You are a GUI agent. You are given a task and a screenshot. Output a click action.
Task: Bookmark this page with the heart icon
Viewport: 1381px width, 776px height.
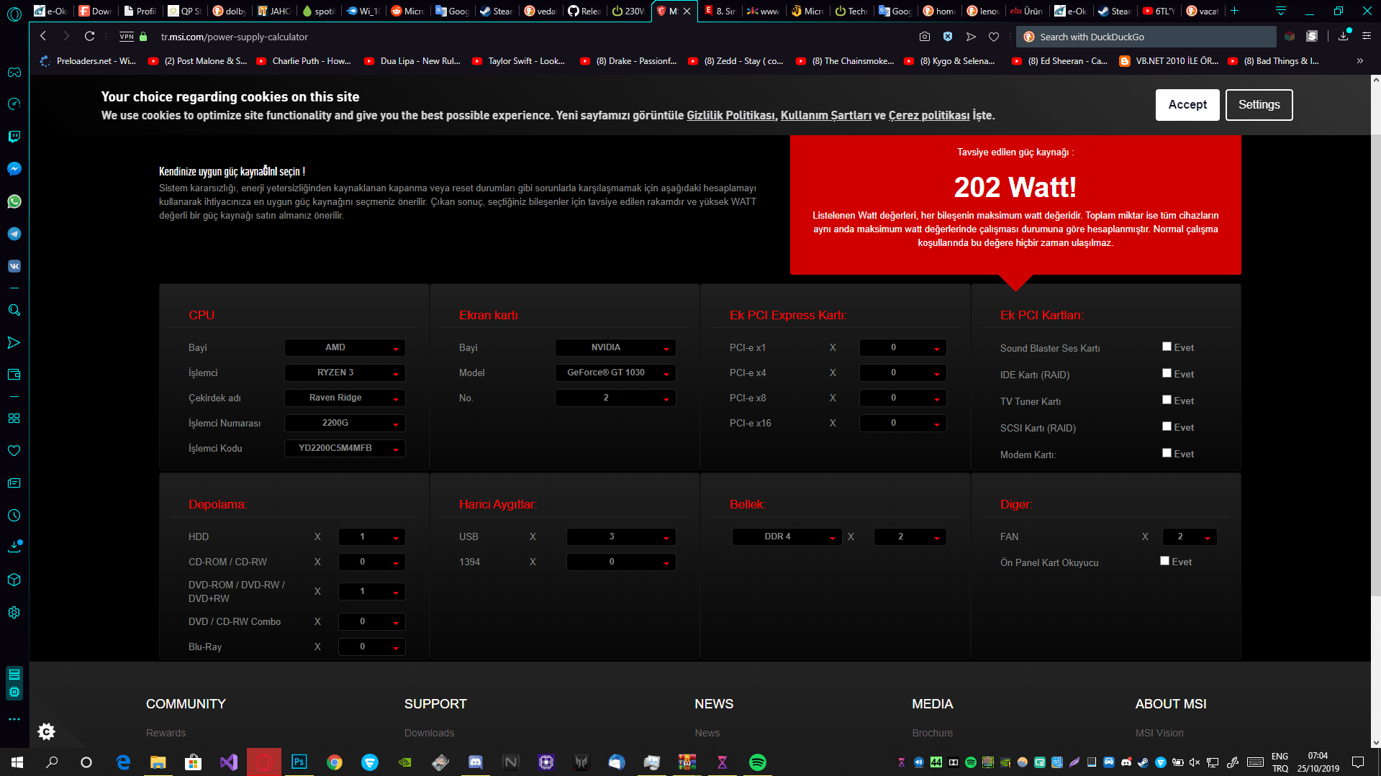(x=994, y=37)
